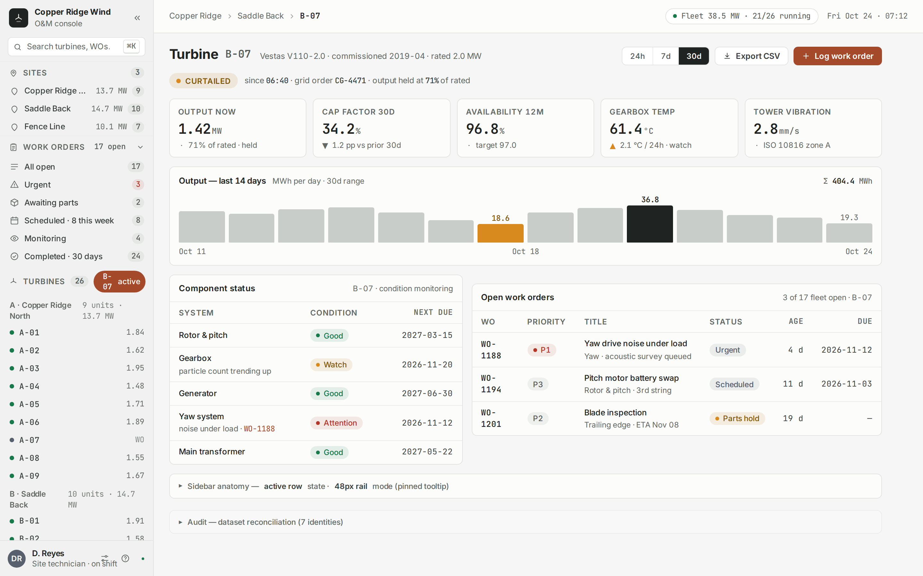Click the magnifier icon in the search box

click(18, 47)
